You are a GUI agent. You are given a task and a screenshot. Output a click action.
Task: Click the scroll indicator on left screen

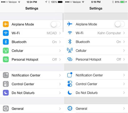(63, 23)
